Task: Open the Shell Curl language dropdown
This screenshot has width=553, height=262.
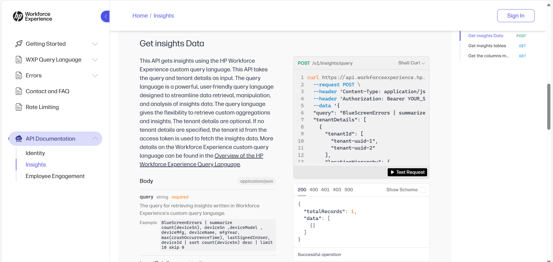Action: (x=412, y=63)
